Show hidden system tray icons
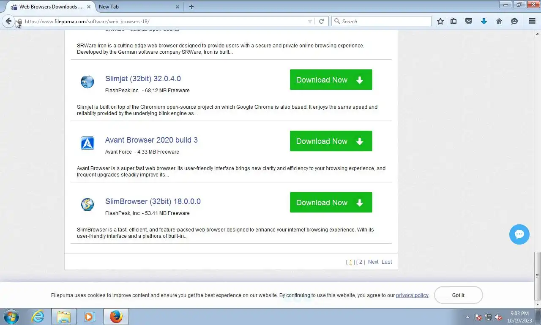 pyautogui.click(x=467, y=317)
